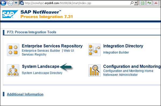Click the magnifier search icon in address bar
Screen dimensions: 161x106
(132, 3)
